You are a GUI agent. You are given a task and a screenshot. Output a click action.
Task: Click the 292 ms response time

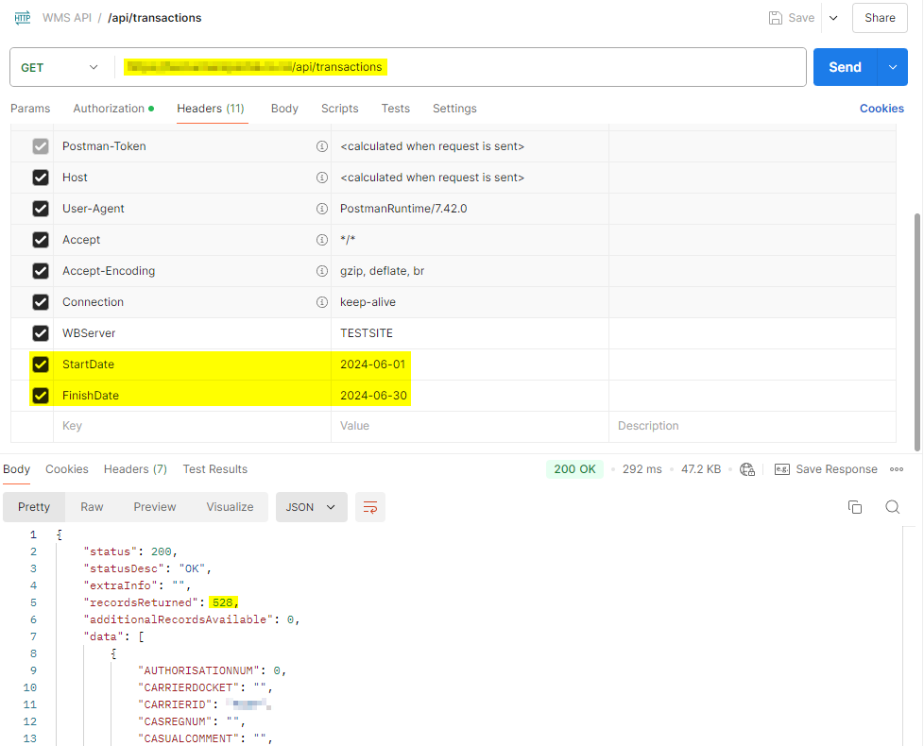(x=642, y=469)
